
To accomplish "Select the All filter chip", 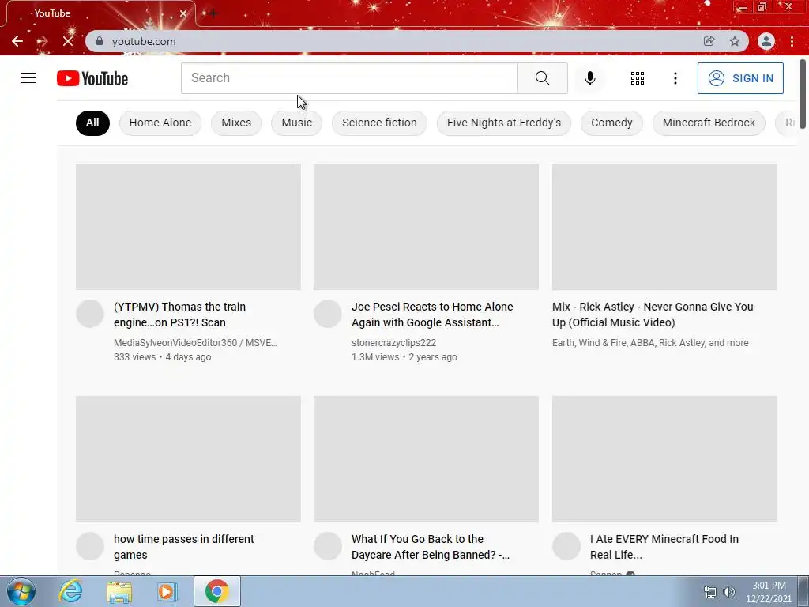I will (x=93, y=123).
